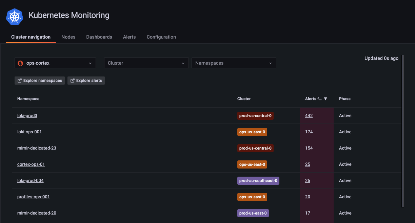Switch to the Cluster navigation tab
The width and height of the screenshot is (415, 223).
(31, 37)
